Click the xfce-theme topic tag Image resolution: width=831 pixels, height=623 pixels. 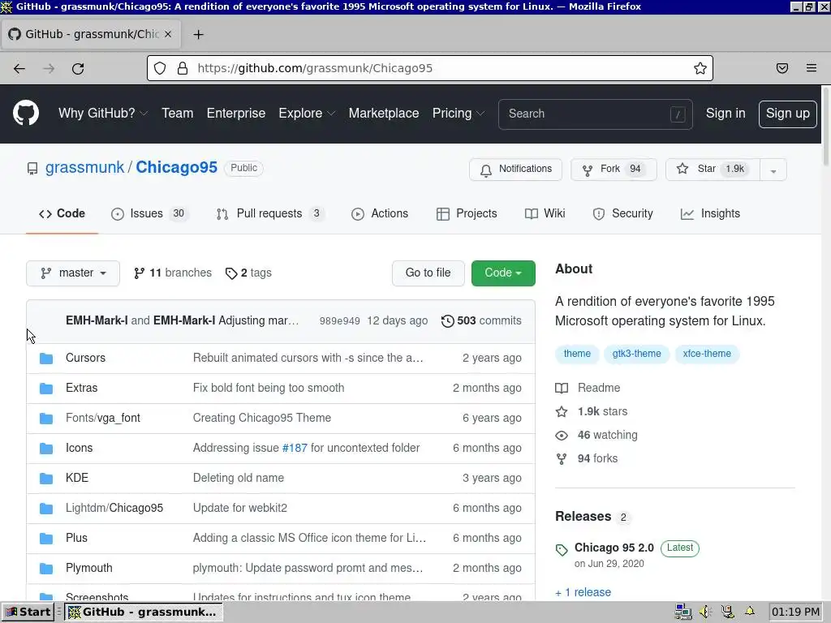(x=707, y=354)
